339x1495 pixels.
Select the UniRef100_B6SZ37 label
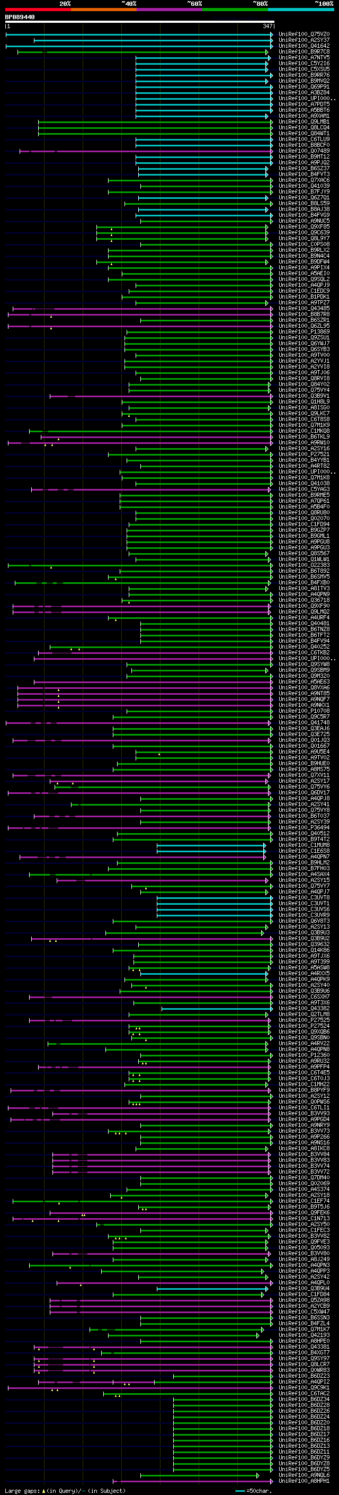[304, 168]
